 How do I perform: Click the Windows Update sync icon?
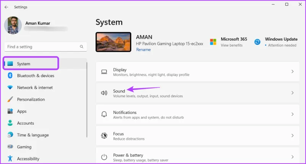pos(257,42)
